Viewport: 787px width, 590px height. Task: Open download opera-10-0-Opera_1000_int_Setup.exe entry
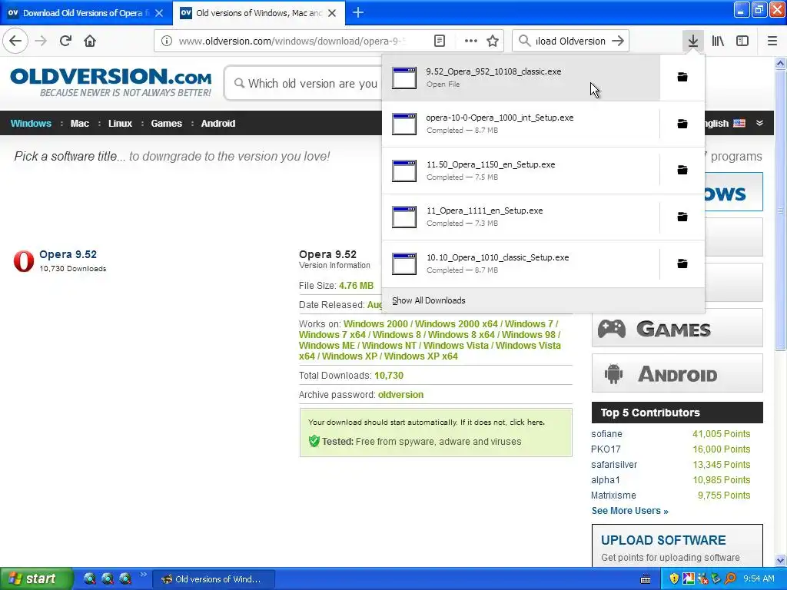(x=520, y=124)
